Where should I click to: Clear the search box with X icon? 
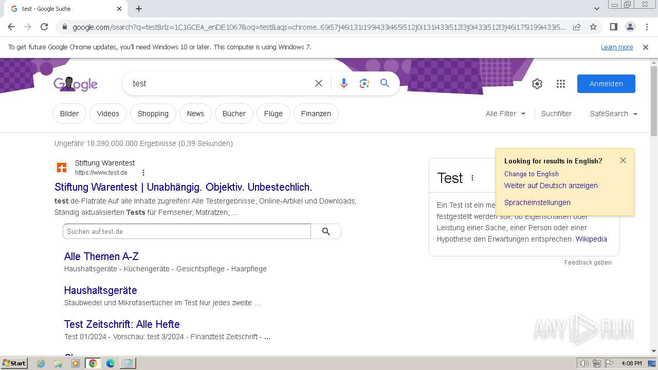click(319, 83)
